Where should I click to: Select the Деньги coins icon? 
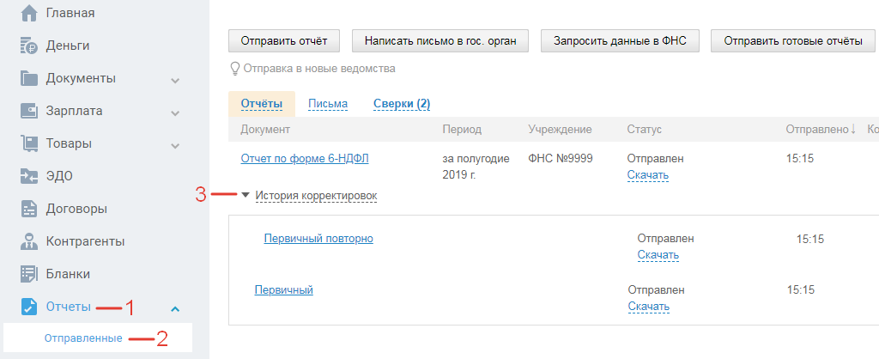tap(28, 46)
